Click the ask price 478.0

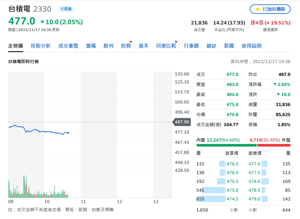click(254, 182)
